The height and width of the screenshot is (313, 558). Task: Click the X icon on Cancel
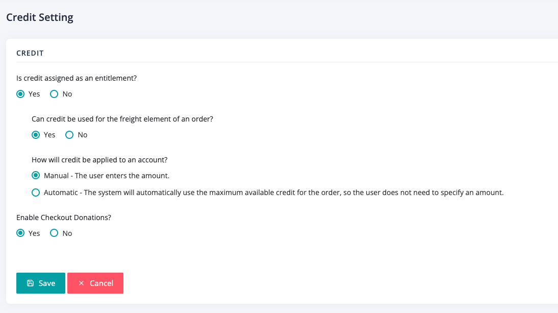(81, 283)
